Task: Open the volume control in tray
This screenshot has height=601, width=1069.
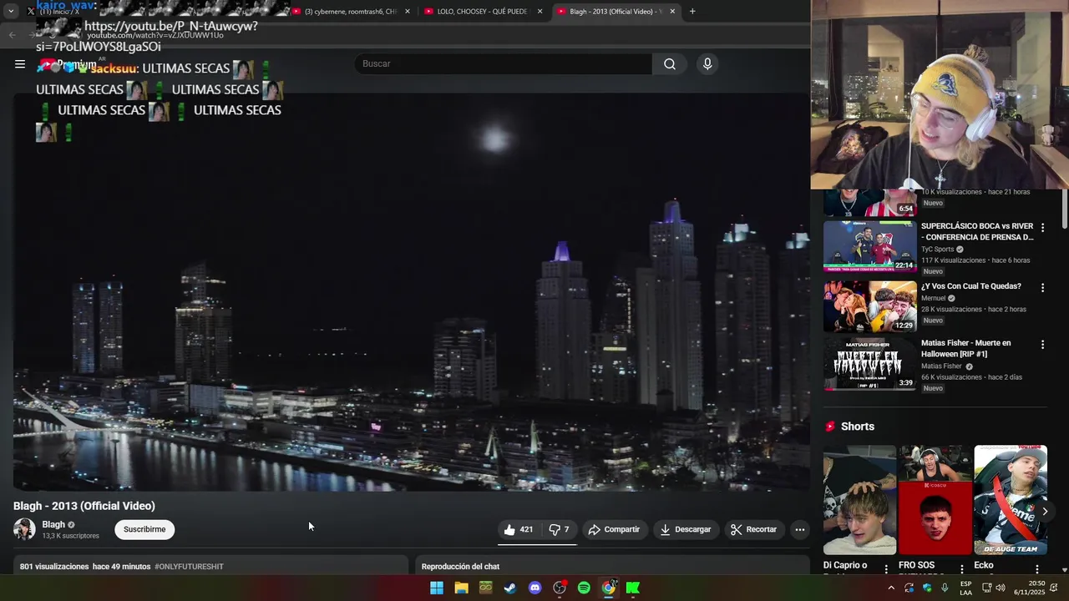Action: pos(1001,588)
